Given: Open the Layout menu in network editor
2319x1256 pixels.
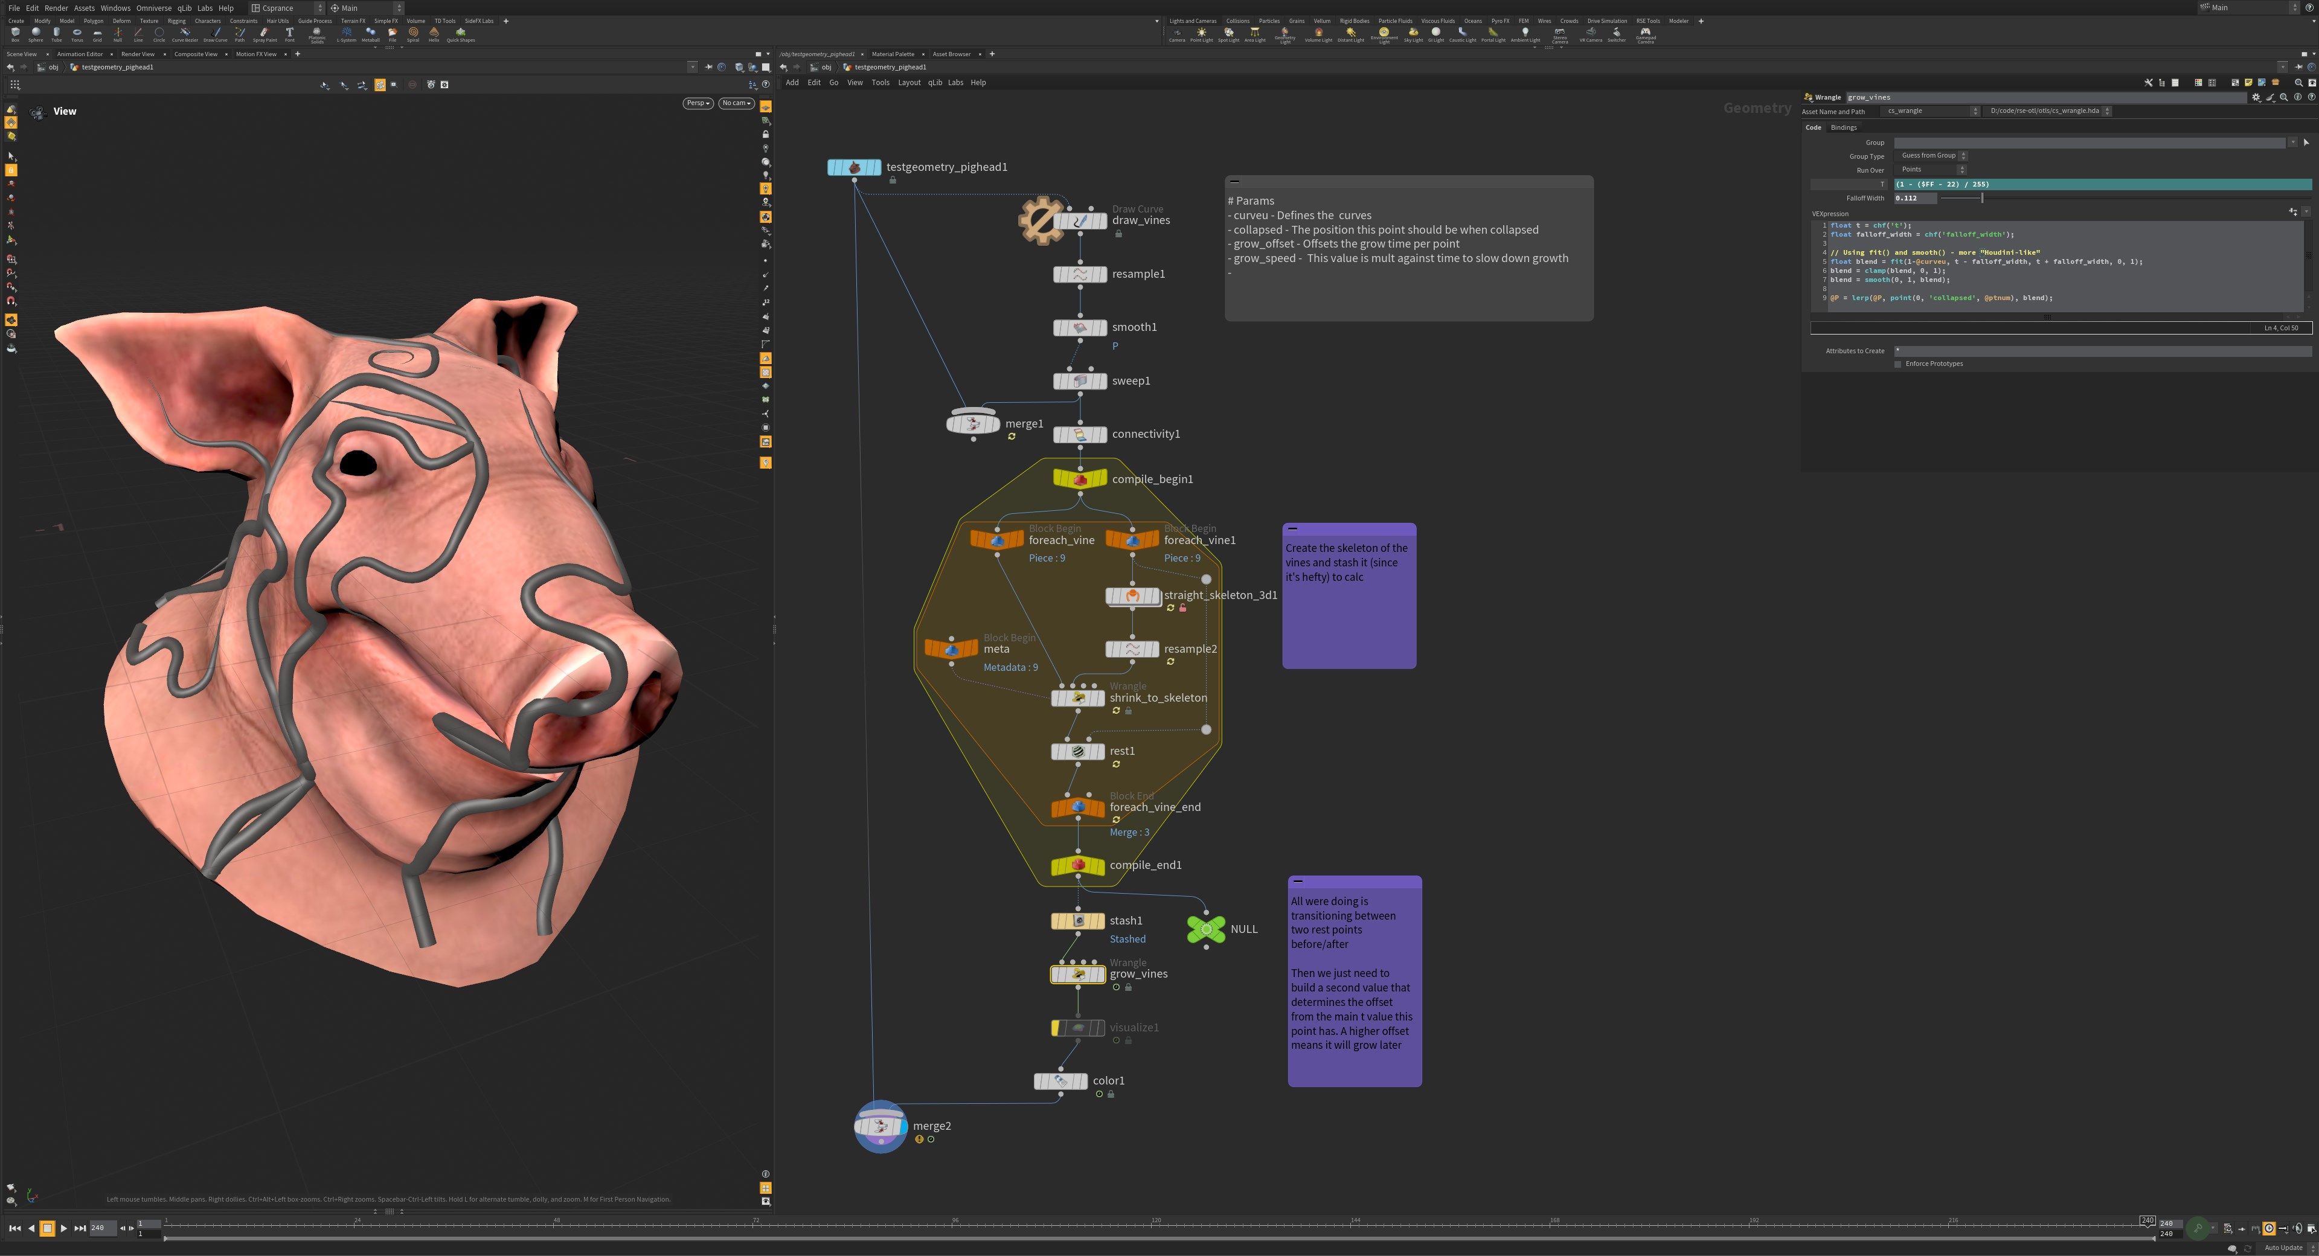Looking at the screenshot, I should (908, 82).
